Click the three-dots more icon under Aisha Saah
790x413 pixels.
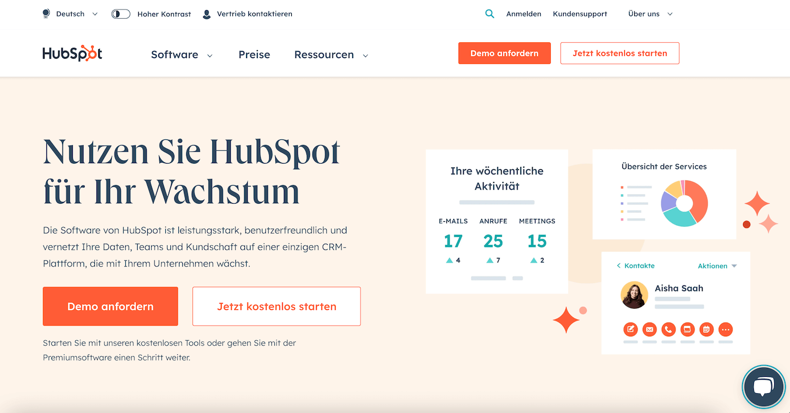pos(726,329)
